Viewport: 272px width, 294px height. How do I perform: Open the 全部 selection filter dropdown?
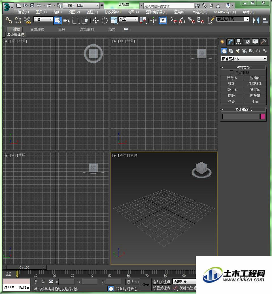[43, 19]
